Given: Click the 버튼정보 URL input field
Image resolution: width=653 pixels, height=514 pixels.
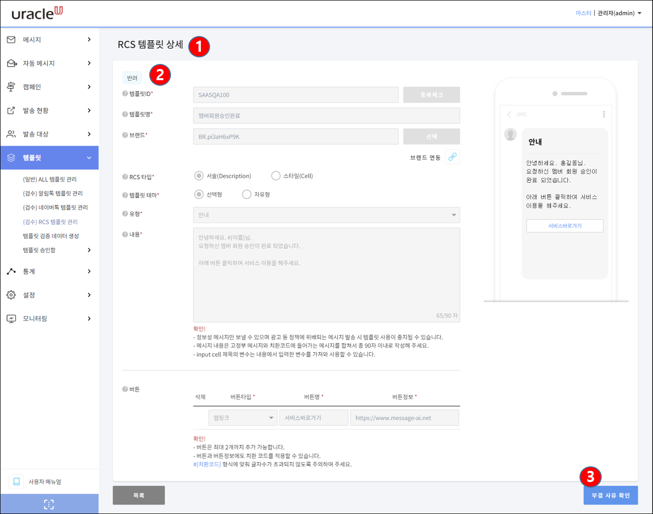Looking at the screenshot, I should (x=404, y=418).
